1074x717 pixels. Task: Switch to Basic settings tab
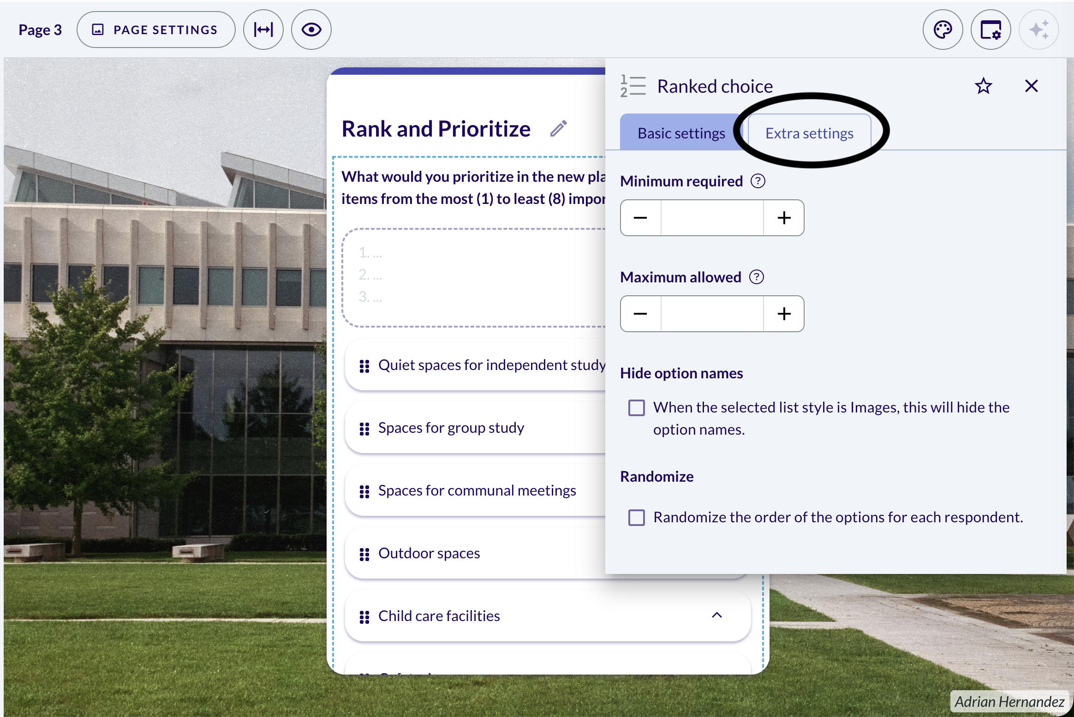pos(681,133)
